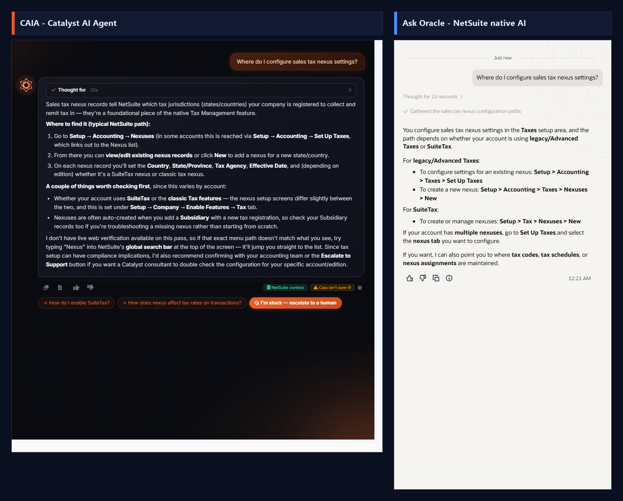This screenshot has width=623, height=501.
Task: Click the 'NetSuite context' badge
Action: (x=285, y=288)
